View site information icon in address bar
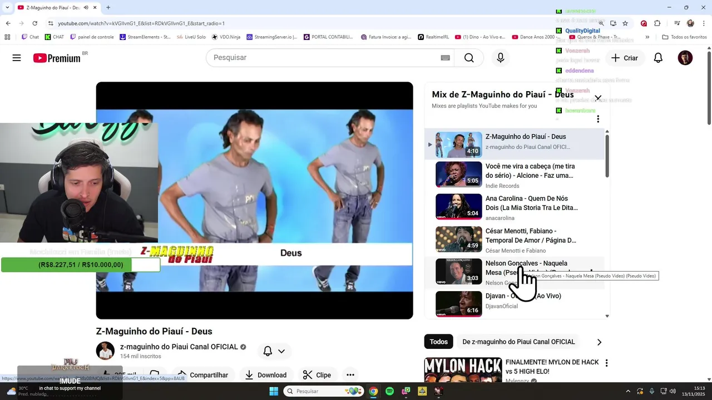 point(51,23)
